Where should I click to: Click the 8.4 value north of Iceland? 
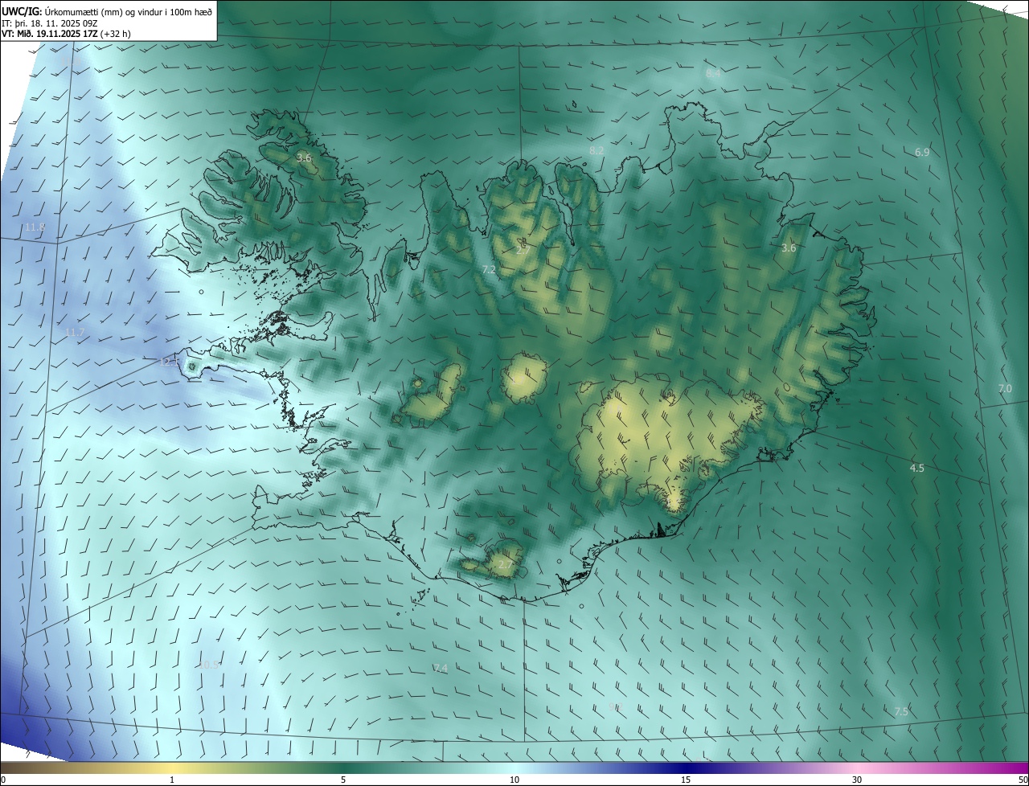click(713, 73)
